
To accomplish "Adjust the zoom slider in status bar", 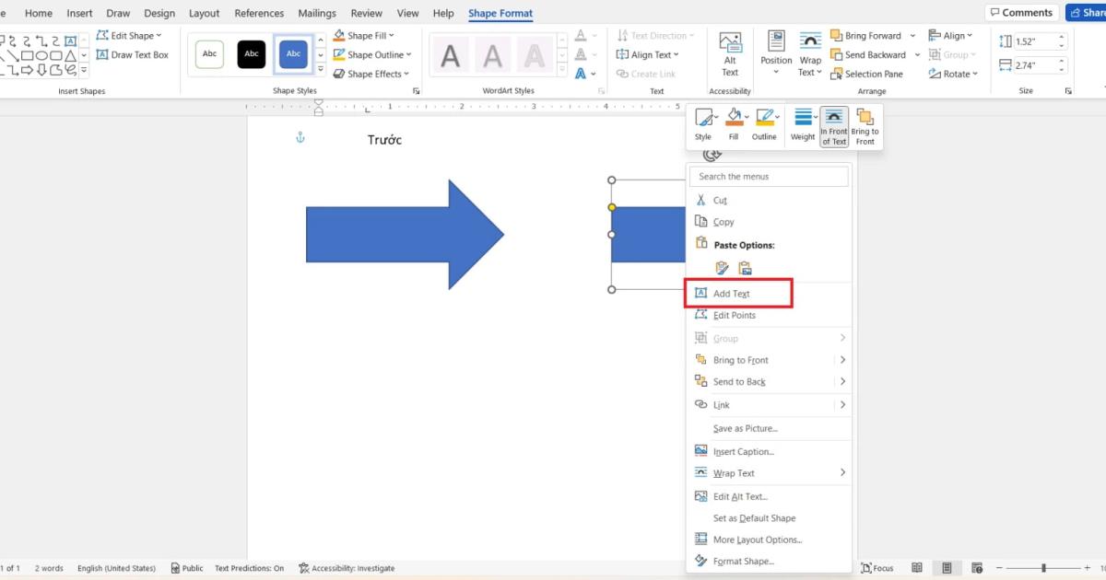I will pyautogui.click(x=1044, y=568).
